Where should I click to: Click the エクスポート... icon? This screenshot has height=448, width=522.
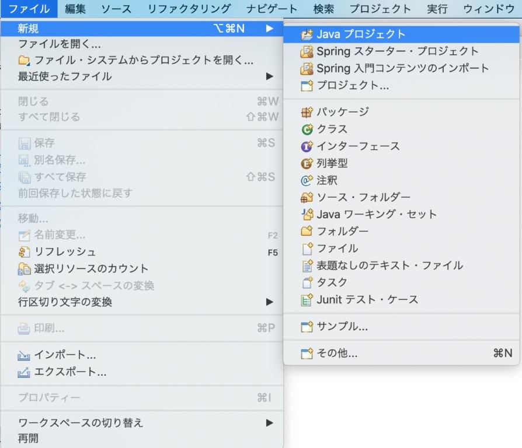click(23, 373)
